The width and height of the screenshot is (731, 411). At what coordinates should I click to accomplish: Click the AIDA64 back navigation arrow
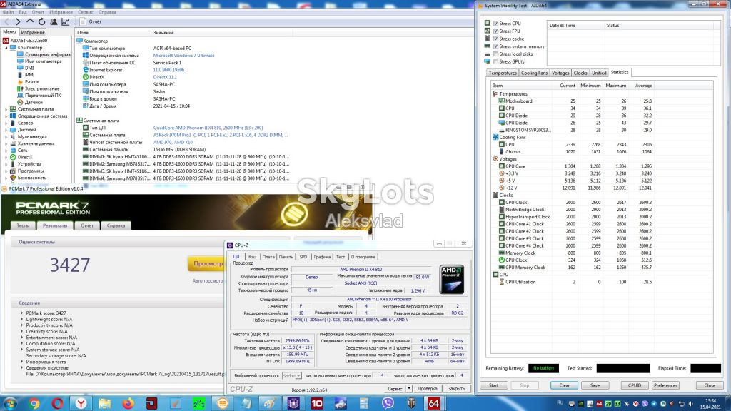[6, 21]
